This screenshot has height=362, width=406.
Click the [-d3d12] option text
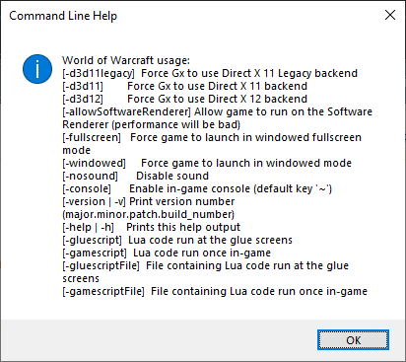(x=83, y=99)
